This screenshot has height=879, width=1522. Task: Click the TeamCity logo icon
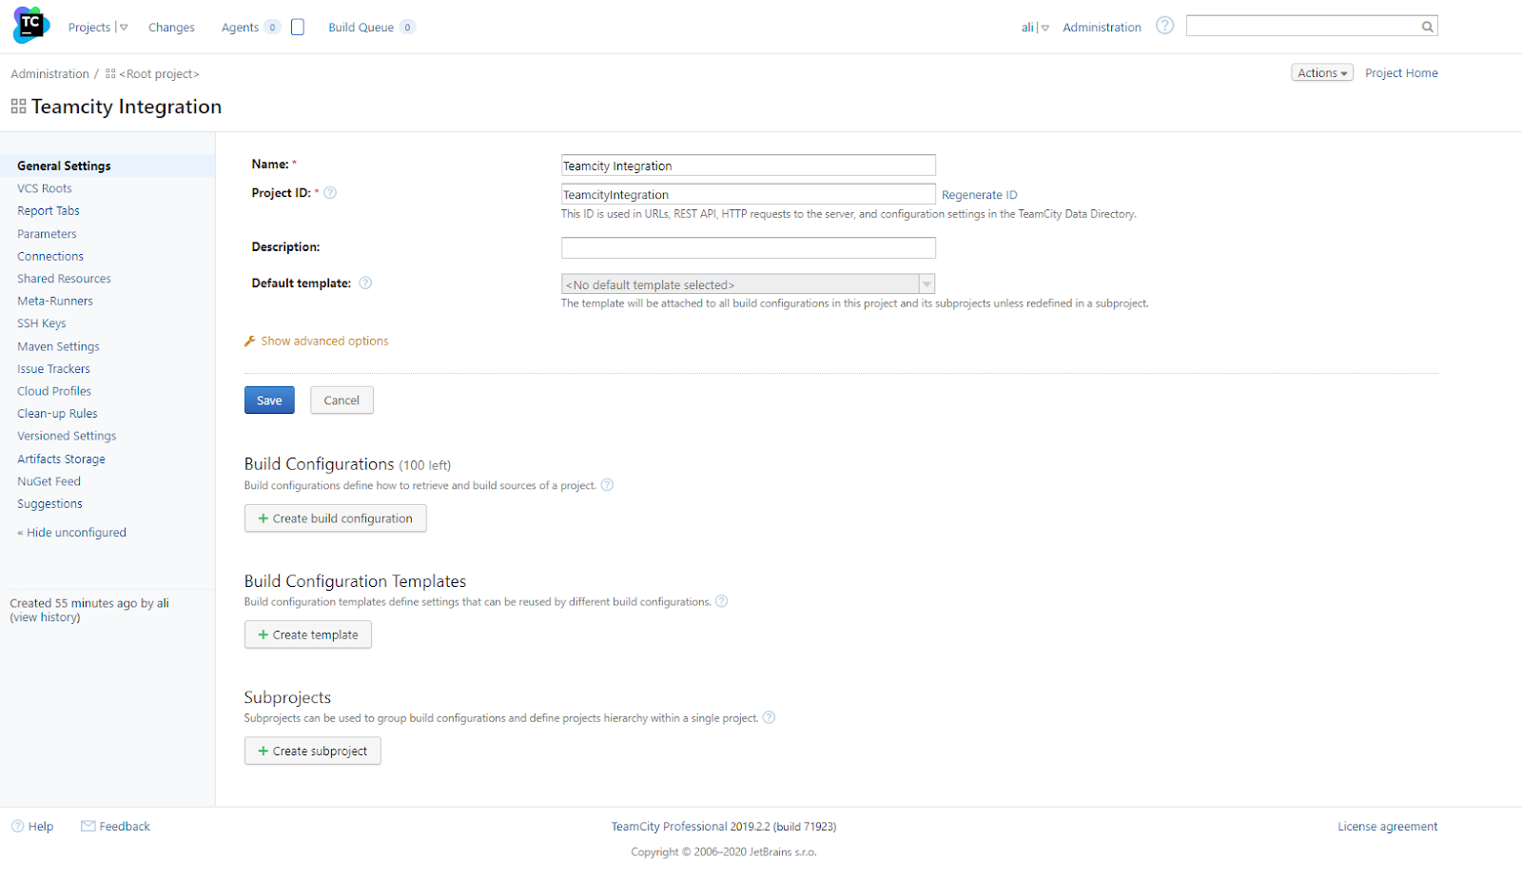pos(31,25)
